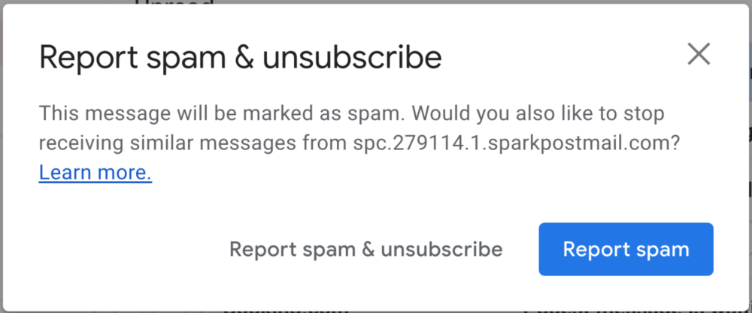Click the question mark ending the message
752x313 pixels.
coord(675,144)
